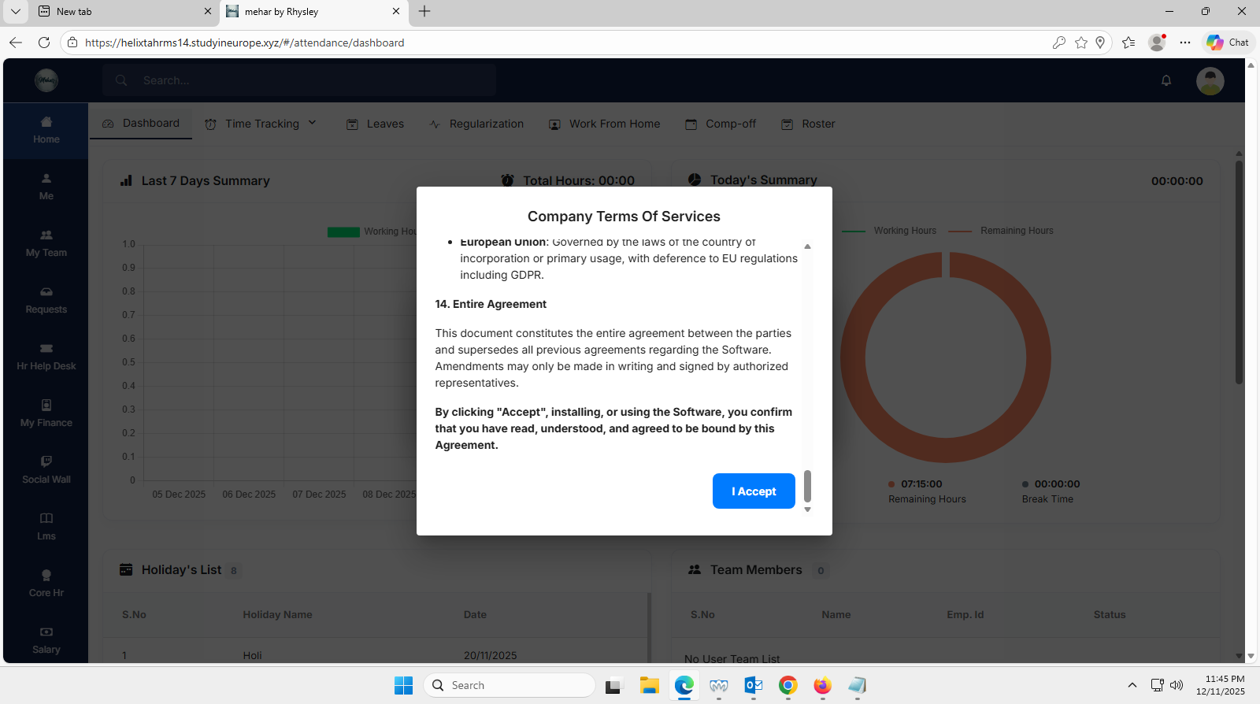Viewport: 1260px width, 704px height.
Task: Open the notifications bell icon
Action: coord(1166,80)
